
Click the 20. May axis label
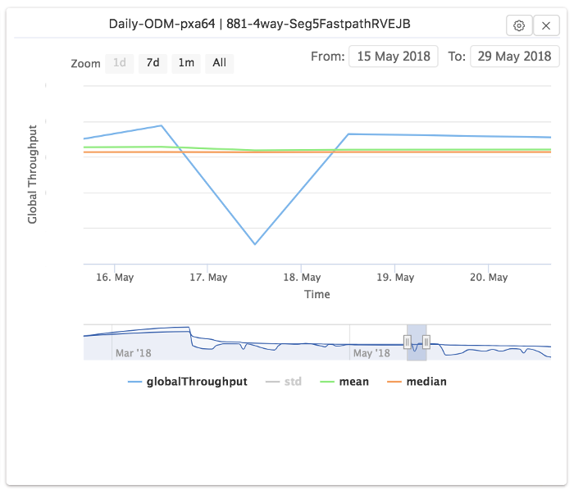(x=489, y=278)
